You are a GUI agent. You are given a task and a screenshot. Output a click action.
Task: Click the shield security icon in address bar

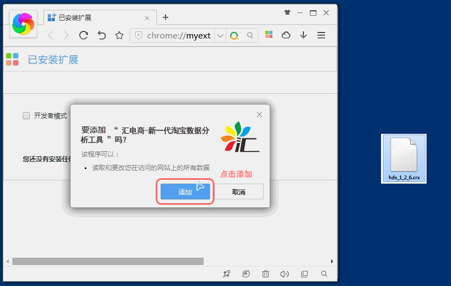138,35
